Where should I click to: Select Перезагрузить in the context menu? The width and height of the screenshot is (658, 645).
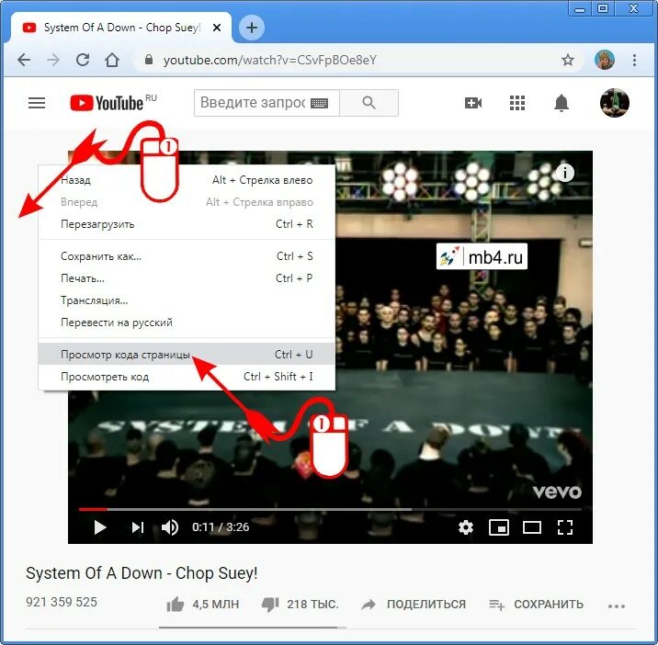click(x=187, y=224)
